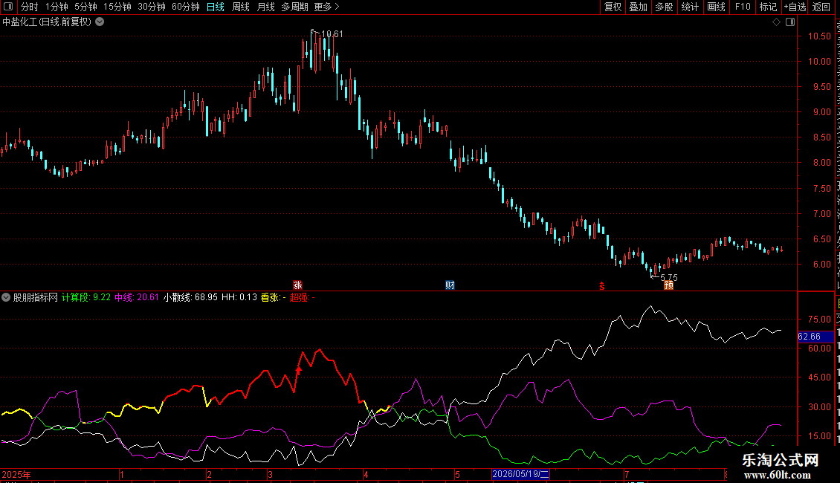
Task: Toggle the left sidebar panel icon
Action: tap(8, 7)
